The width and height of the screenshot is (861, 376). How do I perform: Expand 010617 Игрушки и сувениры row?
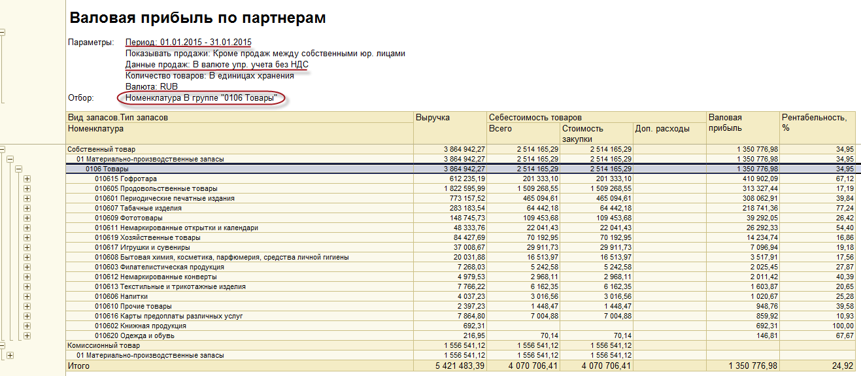click(27, 247)
